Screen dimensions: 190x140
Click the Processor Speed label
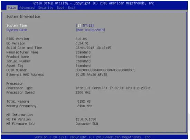click(20, 93)
